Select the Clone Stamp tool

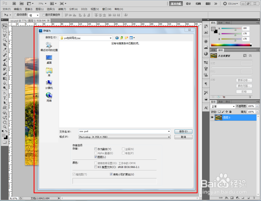pos(5,64)
